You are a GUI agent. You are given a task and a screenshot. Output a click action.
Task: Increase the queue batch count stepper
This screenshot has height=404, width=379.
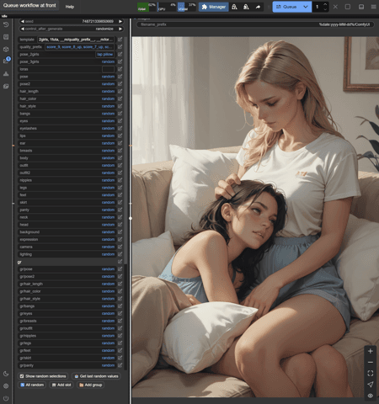pyautogui.click(x=325, y=4)
